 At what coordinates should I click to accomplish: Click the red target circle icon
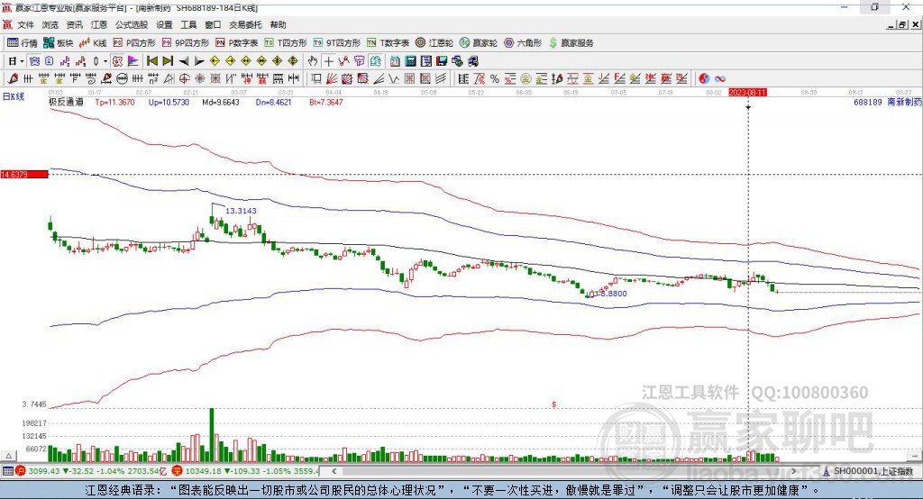pos(184,79)
